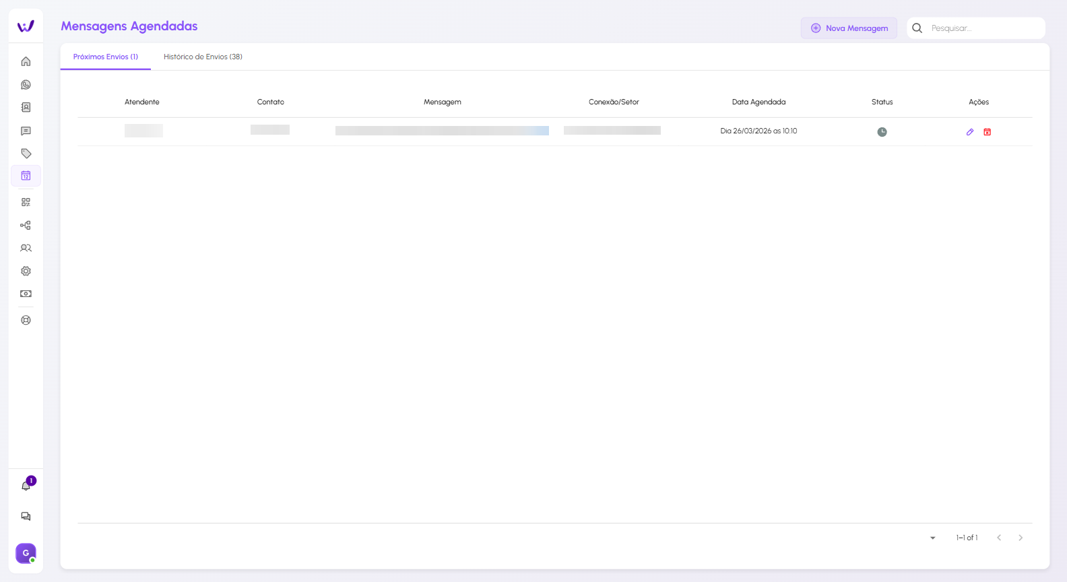
Task: Click the Pesquisar search field
Action: pyautogui.click(x=983, y=28)
